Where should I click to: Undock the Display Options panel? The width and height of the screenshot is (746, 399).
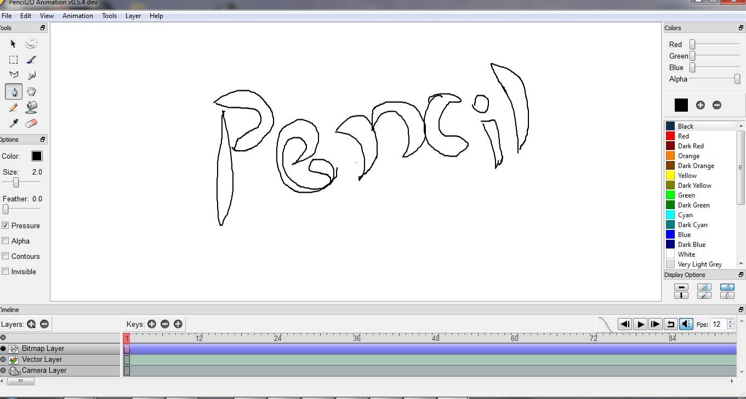tap(741, 275)
